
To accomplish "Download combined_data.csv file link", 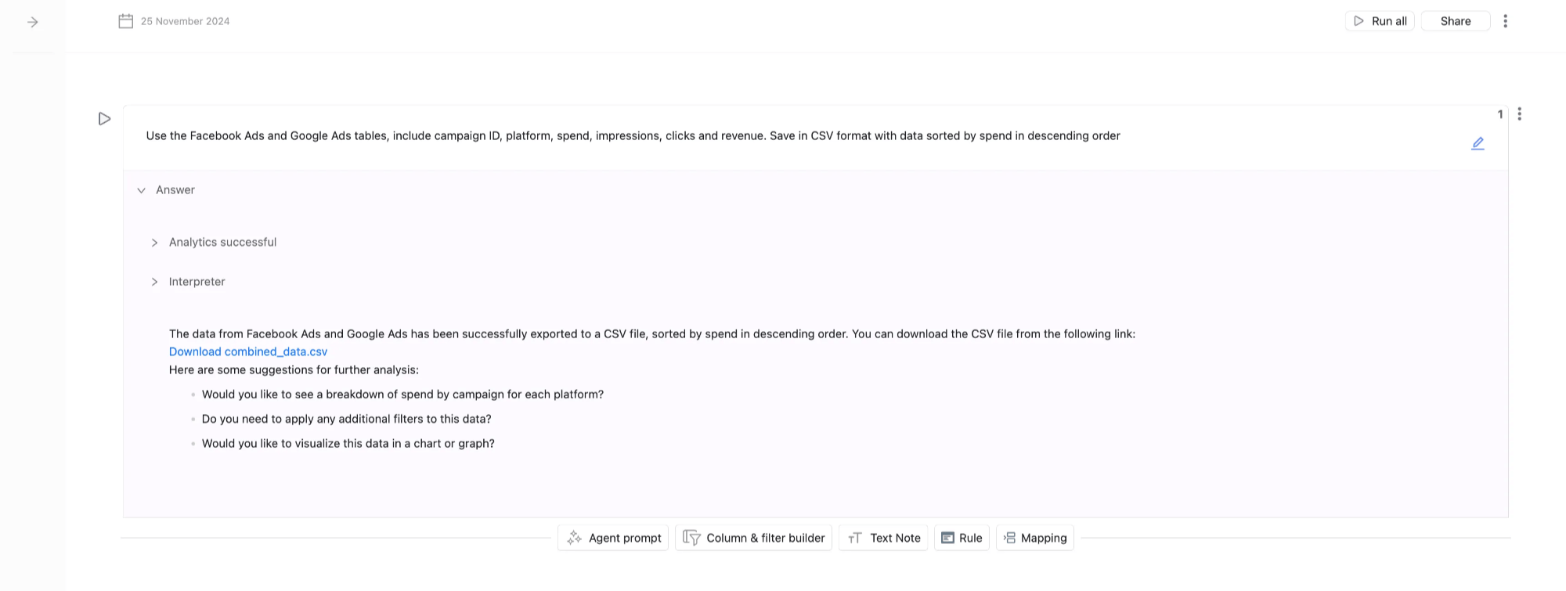I will (248, 351).
